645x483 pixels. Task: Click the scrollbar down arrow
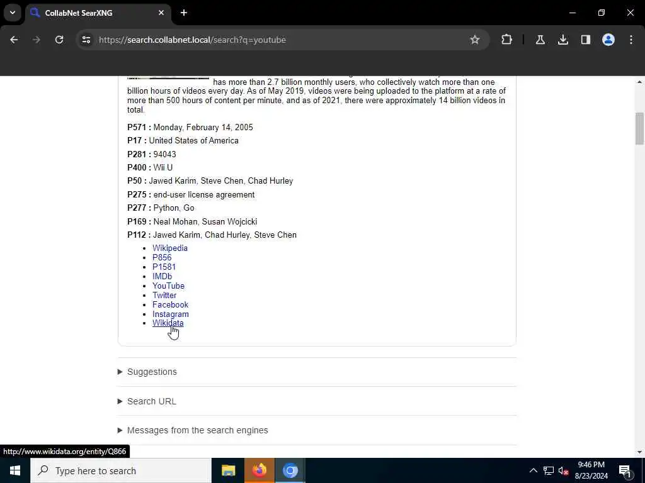coord(639,452)
